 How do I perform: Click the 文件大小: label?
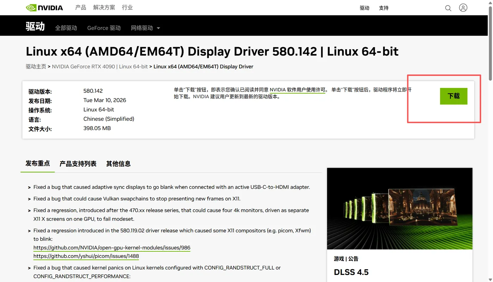(40, 129)
